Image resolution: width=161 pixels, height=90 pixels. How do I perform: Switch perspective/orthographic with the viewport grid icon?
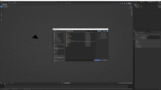coord(132,15)
